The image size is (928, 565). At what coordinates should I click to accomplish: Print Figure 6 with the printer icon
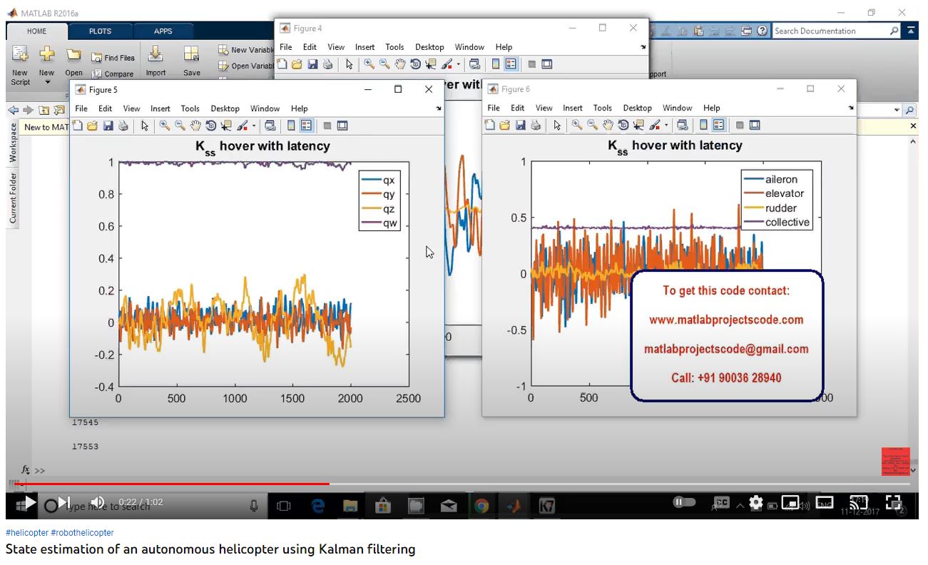(x=535, y=126)
